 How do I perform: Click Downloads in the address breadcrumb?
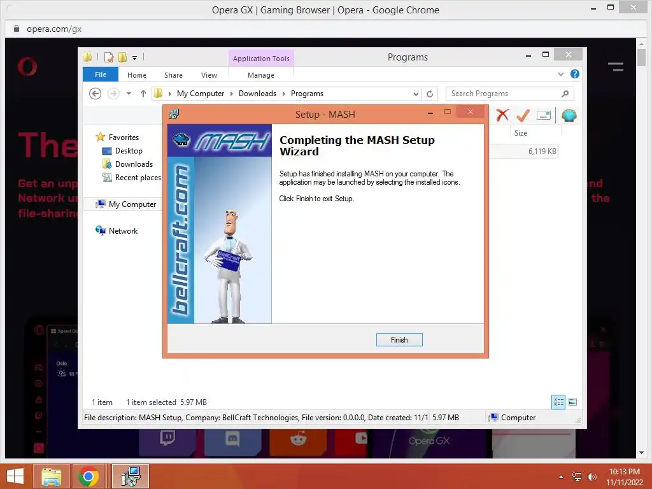[257, 94]
